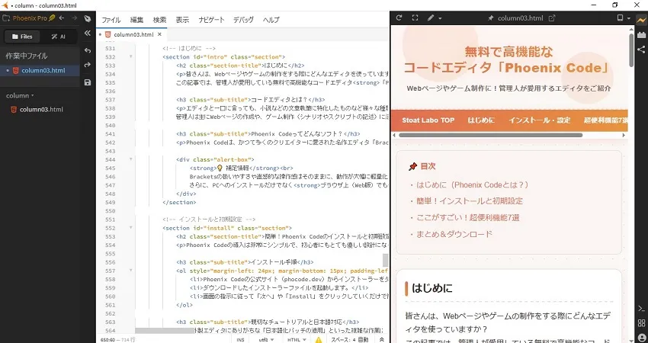The width and height of the screenshot is (648, 343).
Task: Click the Phoenix Pro feather label
Action: pos(34,18)
